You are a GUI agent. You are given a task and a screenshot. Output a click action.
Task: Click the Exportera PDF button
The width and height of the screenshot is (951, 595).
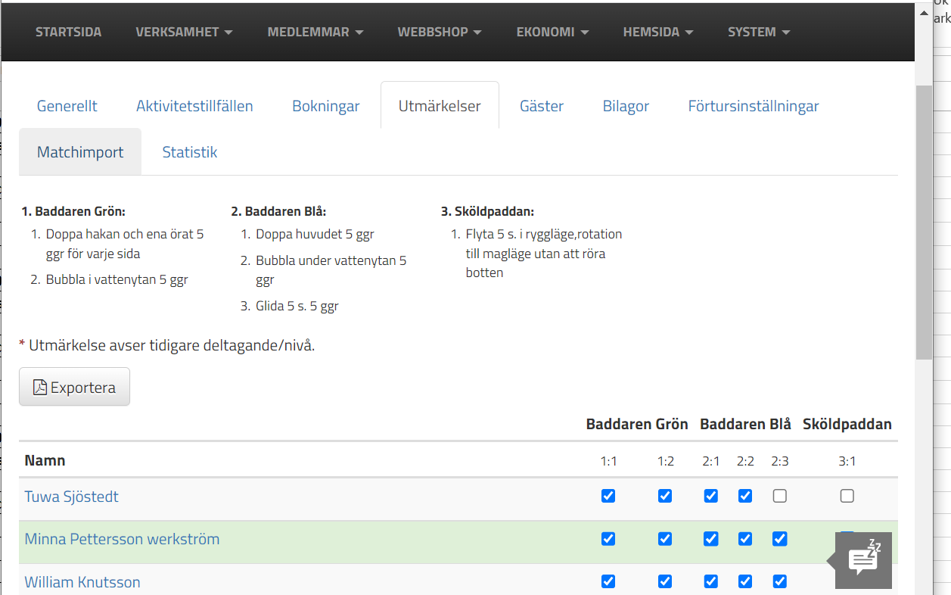coord(74,387)
